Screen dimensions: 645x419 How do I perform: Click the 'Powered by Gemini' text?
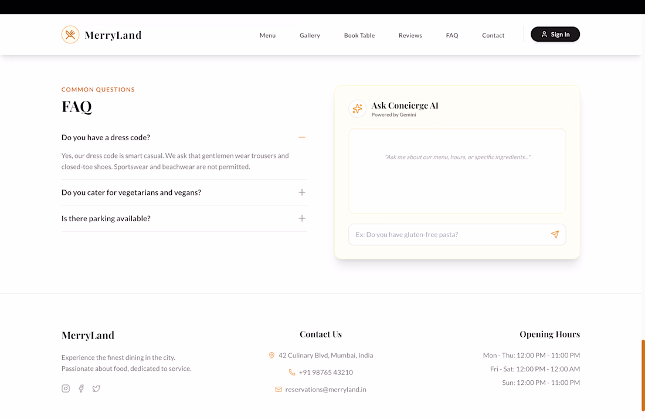coord(393,115)
